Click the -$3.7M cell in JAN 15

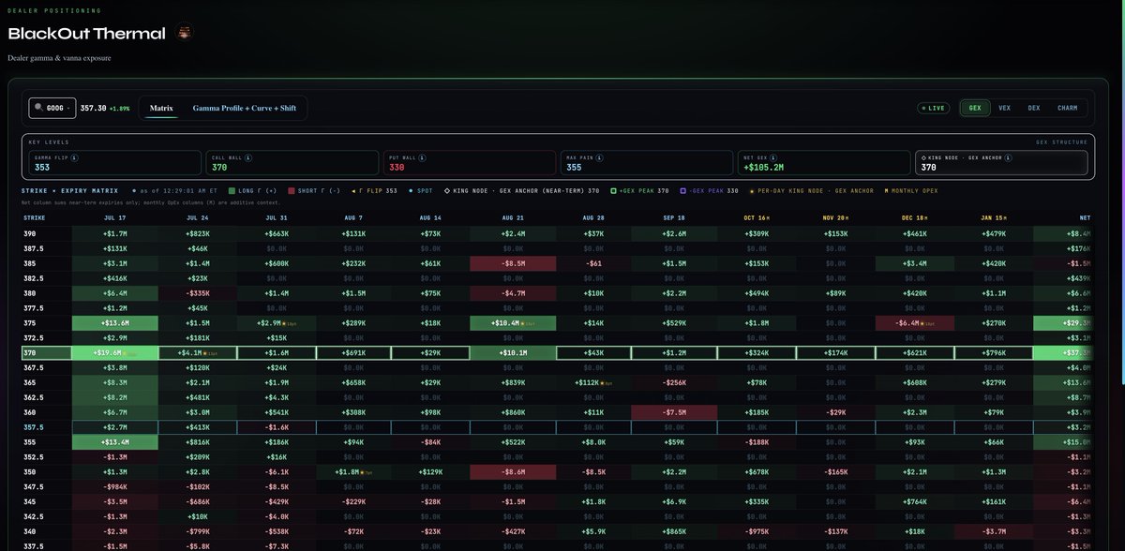point(996,530)
